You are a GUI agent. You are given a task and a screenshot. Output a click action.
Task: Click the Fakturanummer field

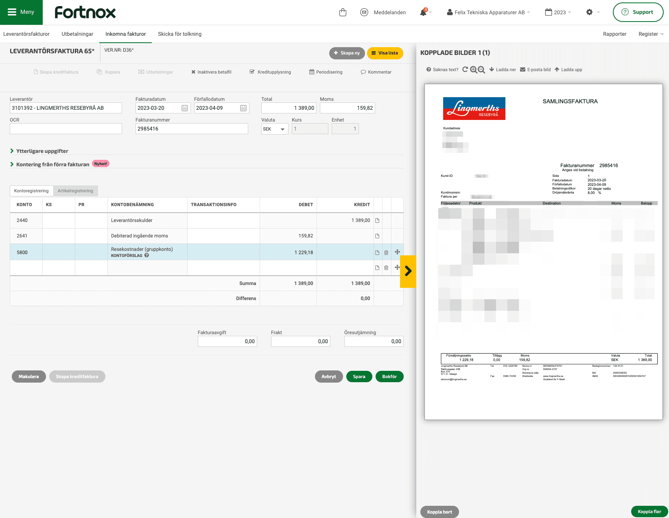pos(192,129)
